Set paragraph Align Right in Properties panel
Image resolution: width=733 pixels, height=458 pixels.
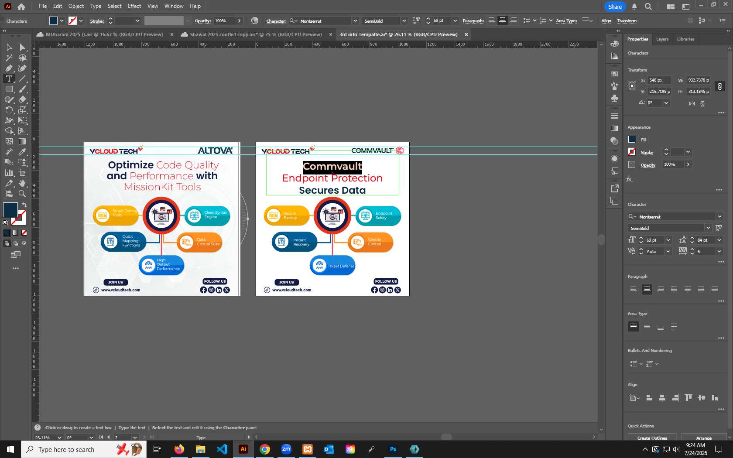[661, 290]
